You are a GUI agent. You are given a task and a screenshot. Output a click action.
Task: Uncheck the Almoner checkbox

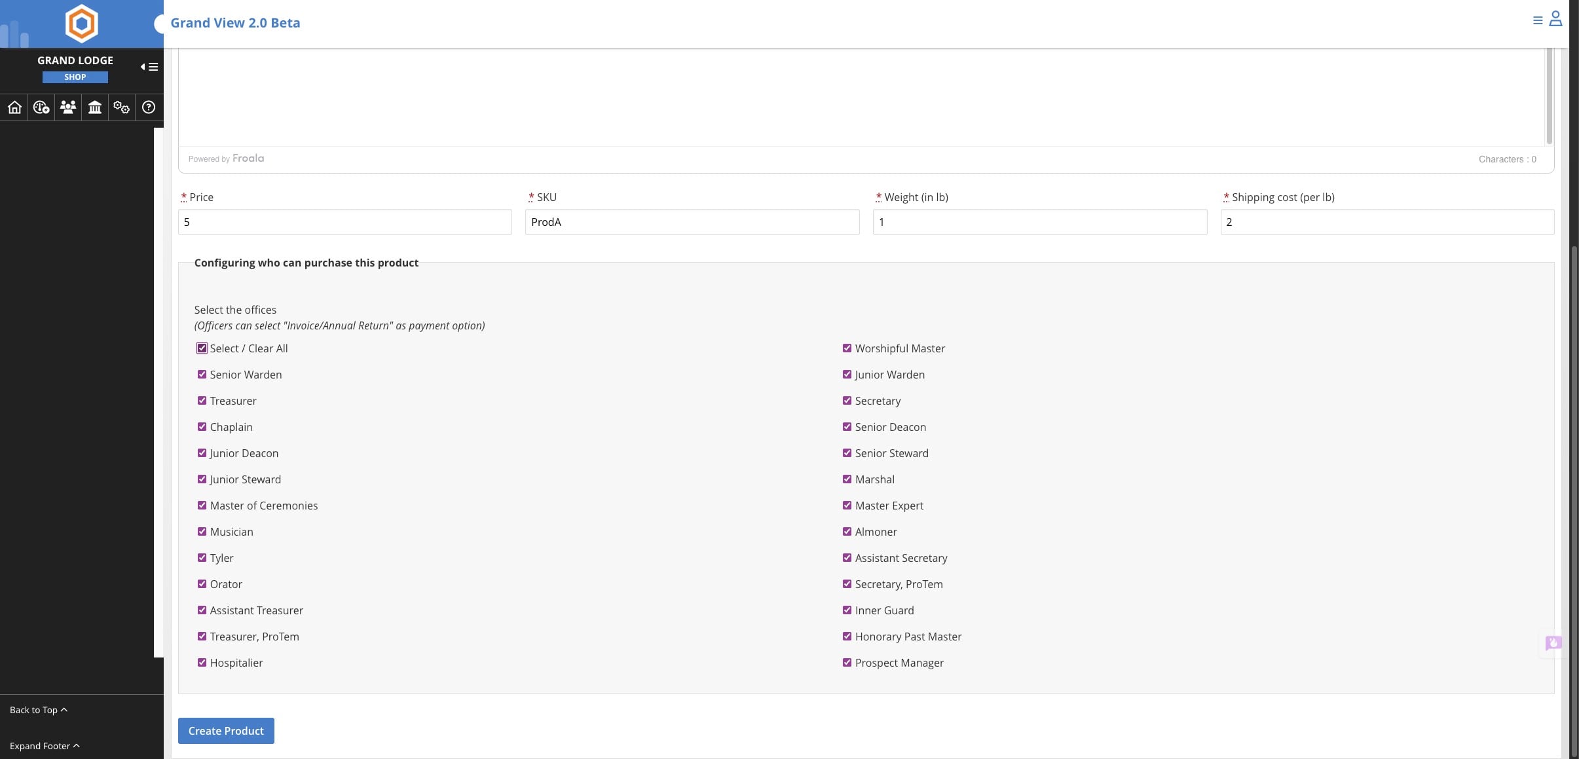tap(847, 532)
